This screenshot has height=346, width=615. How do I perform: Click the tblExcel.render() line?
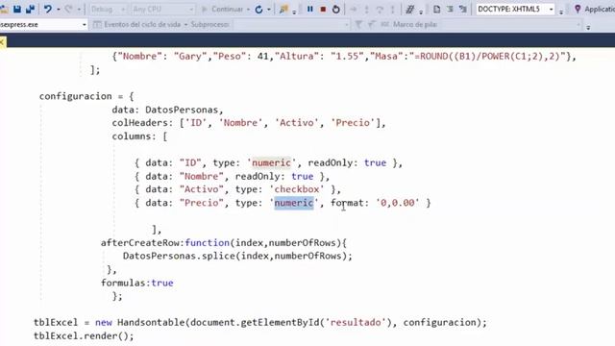click(x=84, y=335)
